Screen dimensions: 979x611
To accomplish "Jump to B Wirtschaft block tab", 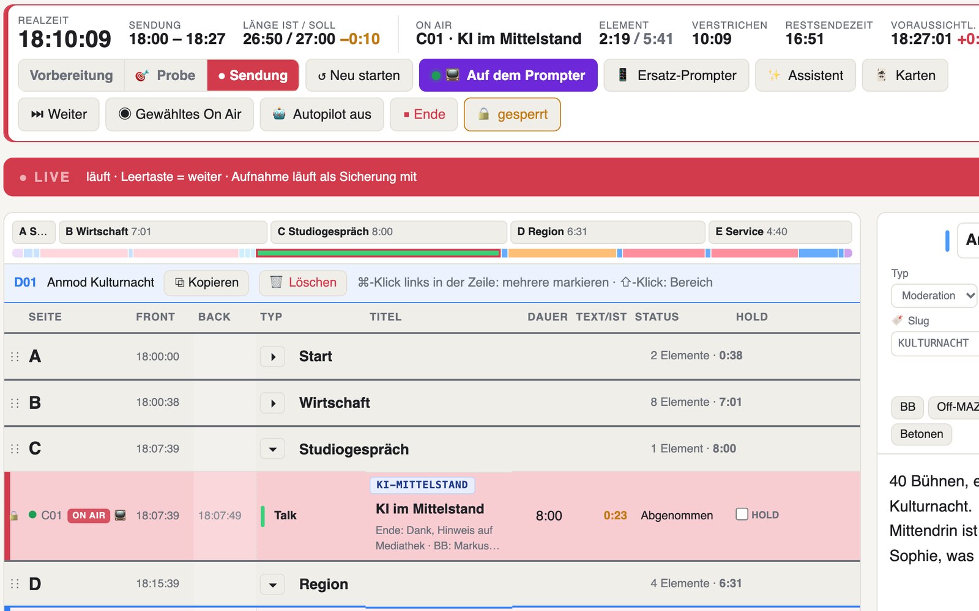I will click(163, 232).
